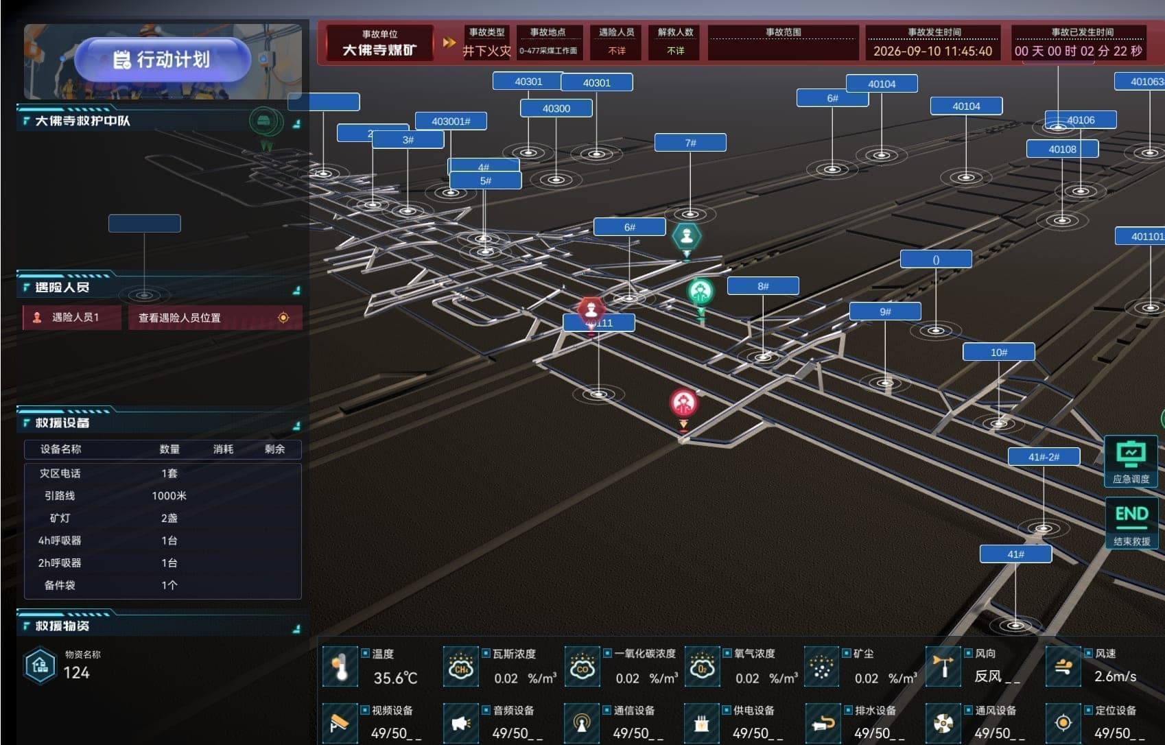Click the video equipment camera icon
The image size is (1165, 745).
[x=340, y=723]
